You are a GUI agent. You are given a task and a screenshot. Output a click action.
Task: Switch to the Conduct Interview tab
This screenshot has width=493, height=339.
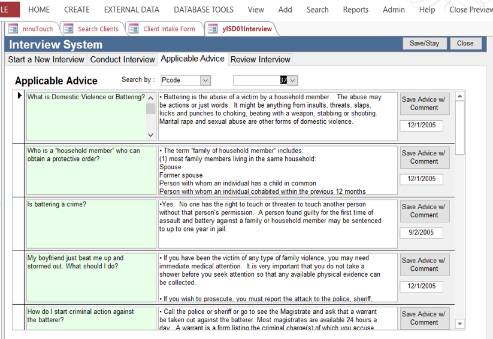pos(122,59)
